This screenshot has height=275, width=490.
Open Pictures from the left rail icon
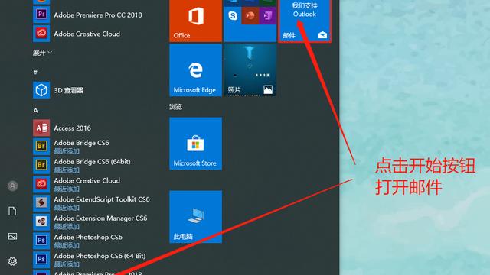point(12,236)
